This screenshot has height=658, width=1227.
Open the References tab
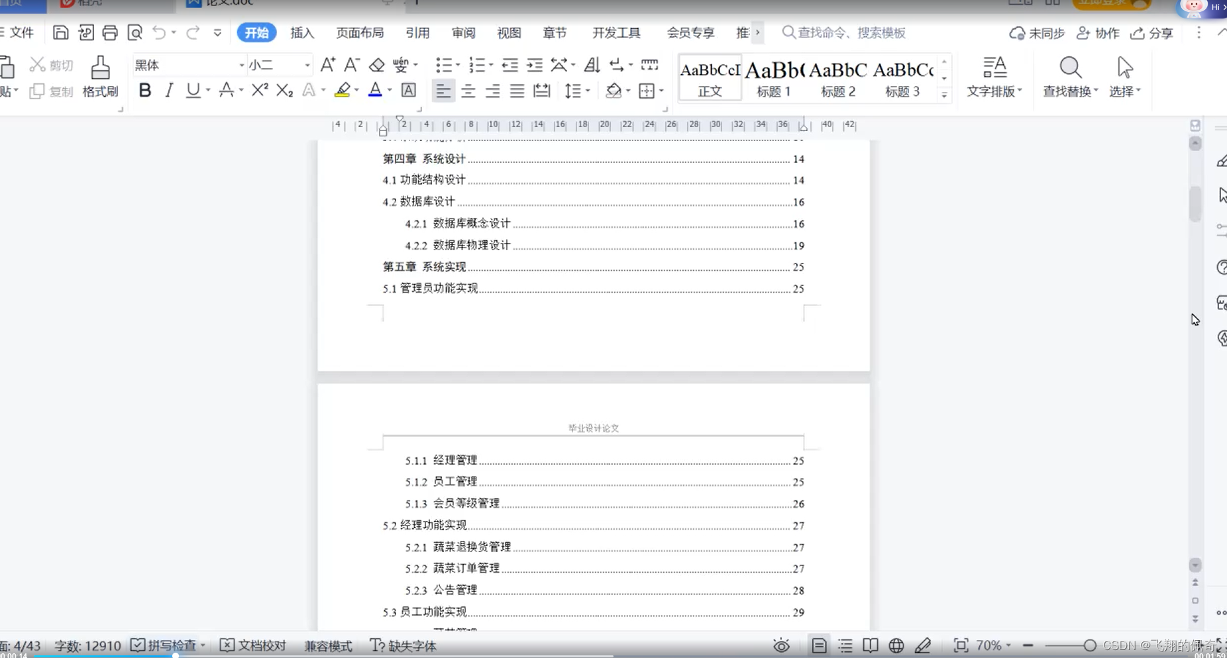click(417, 32)
